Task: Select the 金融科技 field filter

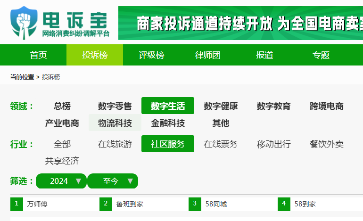Action: (168, 123)
